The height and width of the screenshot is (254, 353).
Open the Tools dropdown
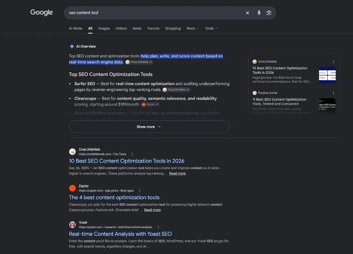[211, 29]
